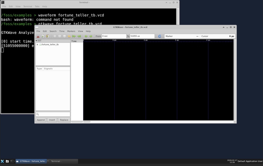This screenshot has height=166, width=263.
Task: Click the Append button
Action: pyautogui.click(x=41, y=120)
